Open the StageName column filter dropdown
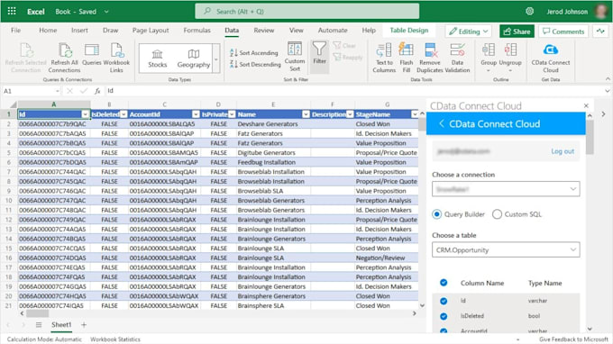The height and width of the screenshot is (344, 613). tap(415, 114)
